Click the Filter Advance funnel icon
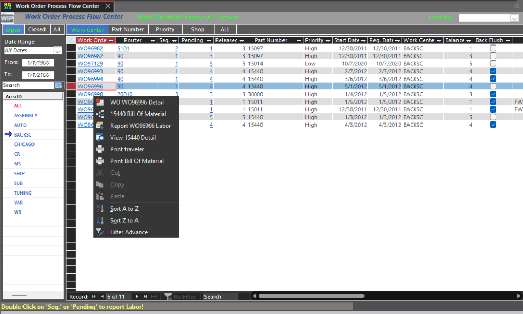523x314 pixels. (100, 232)
